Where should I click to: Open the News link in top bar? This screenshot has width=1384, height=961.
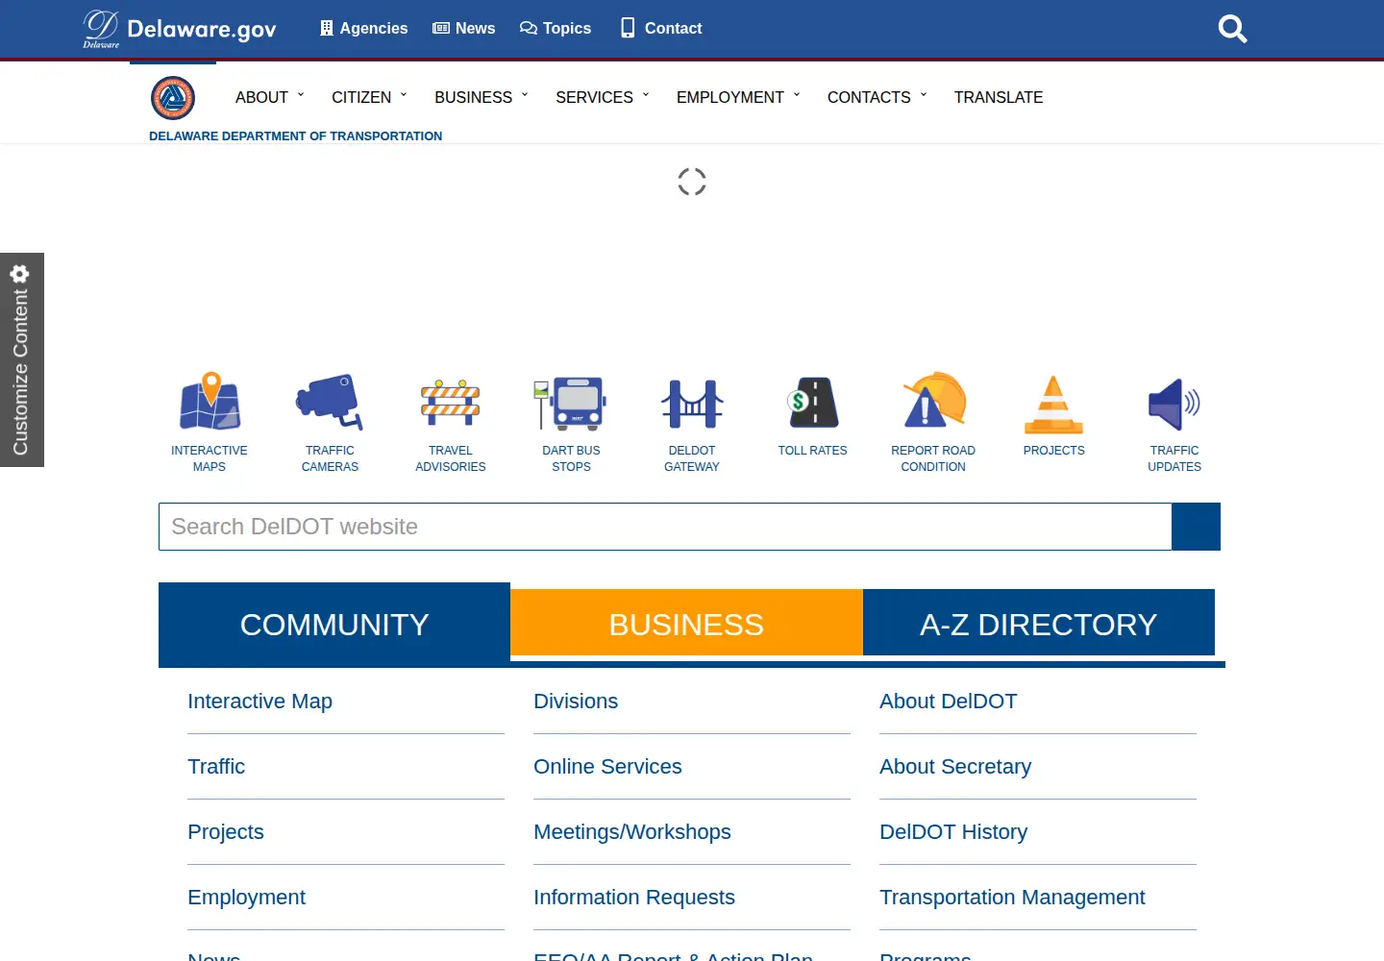point(464,29)
